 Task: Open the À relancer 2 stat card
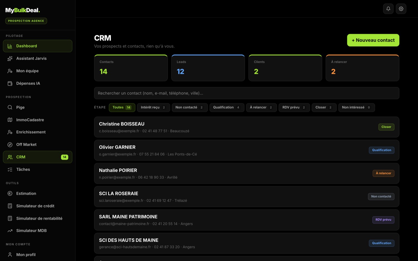(x=363, y=68)
